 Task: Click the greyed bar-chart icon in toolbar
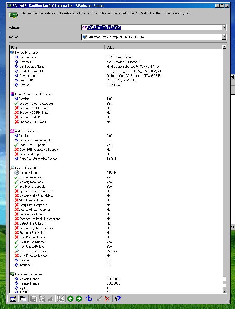point(50,299)
